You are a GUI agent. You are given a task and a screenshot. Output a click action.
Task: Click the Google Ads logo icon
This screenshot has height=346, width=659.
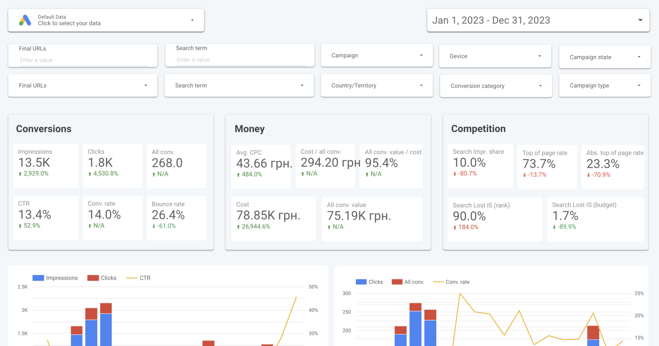click(x=25, y=20)
